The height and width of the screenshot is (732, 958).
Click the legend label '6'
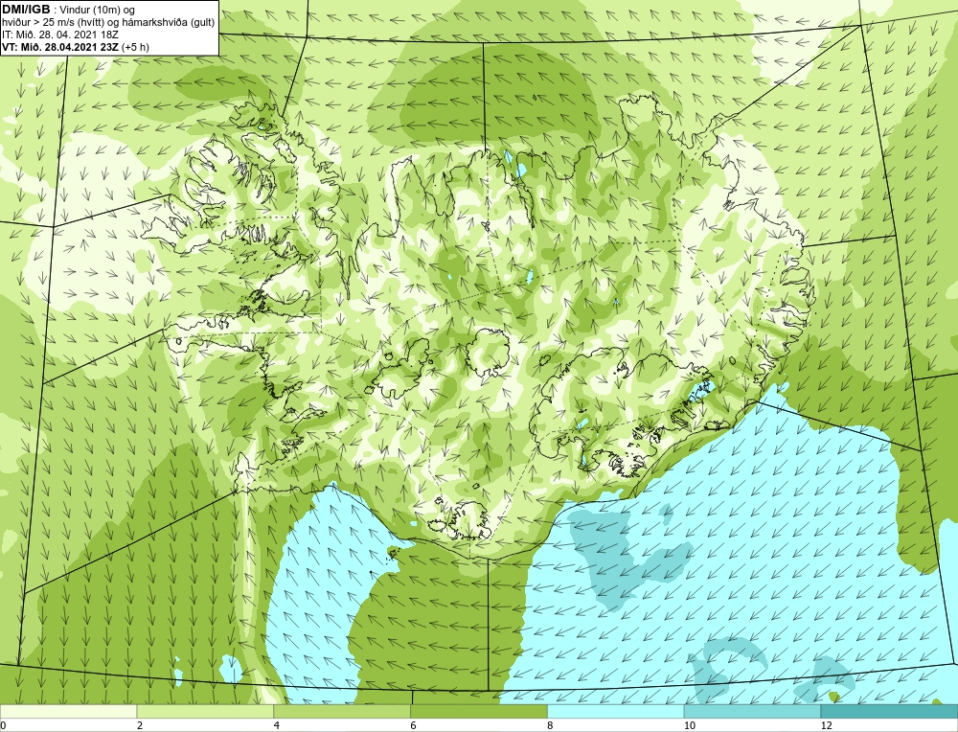pyautogui.click(x=414, y=725)
